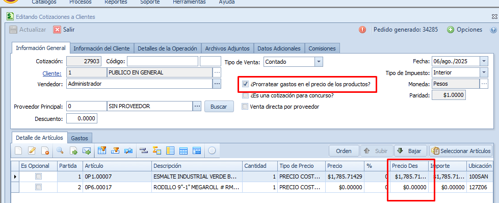This screenshot has height=203, width=499.
Task: Click the delete record page icon
Action: click(x=45, y=151)
